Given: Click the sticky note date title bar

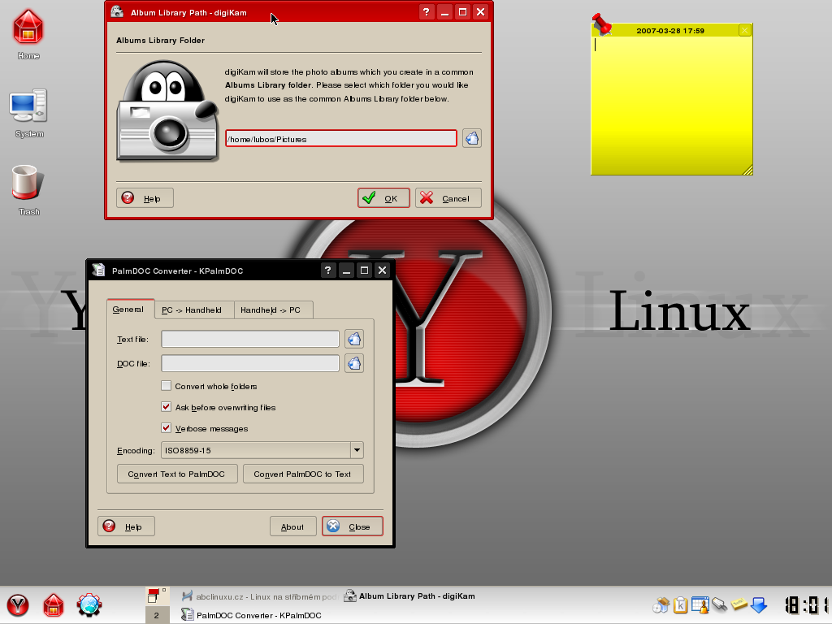Looking at the screenshot, I should coord(670,30).
